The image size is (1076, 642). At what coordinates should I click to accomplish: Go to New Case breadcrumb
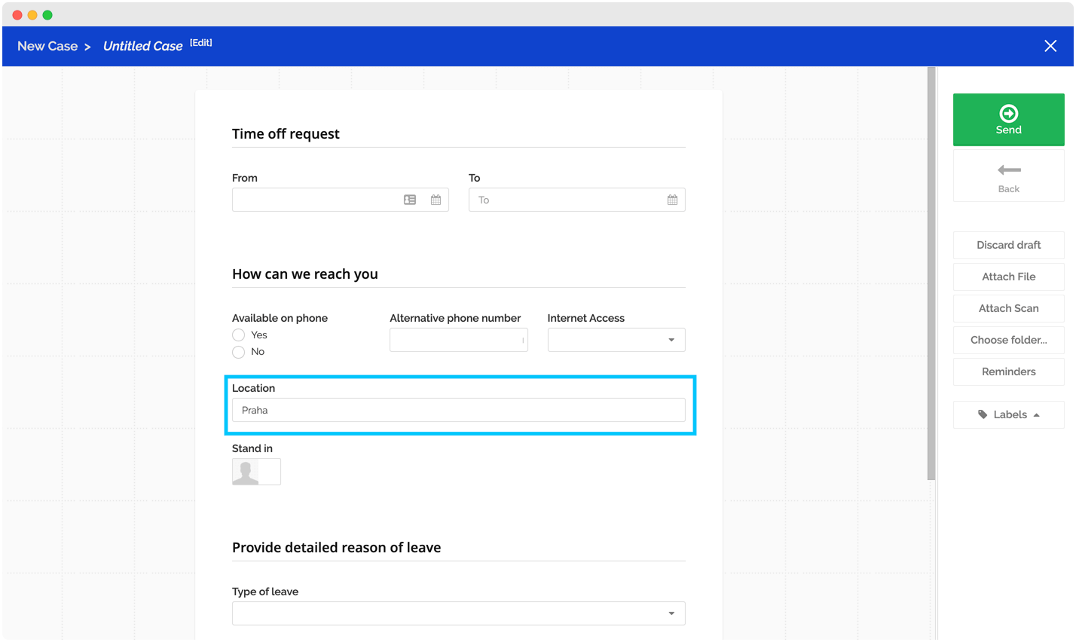[47, 46]
